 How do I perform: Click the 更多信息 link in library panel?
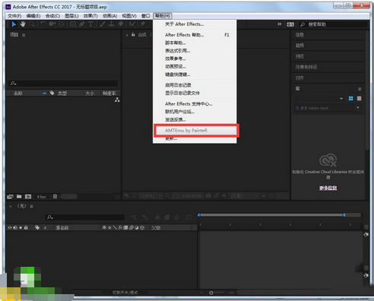point(328,188)
